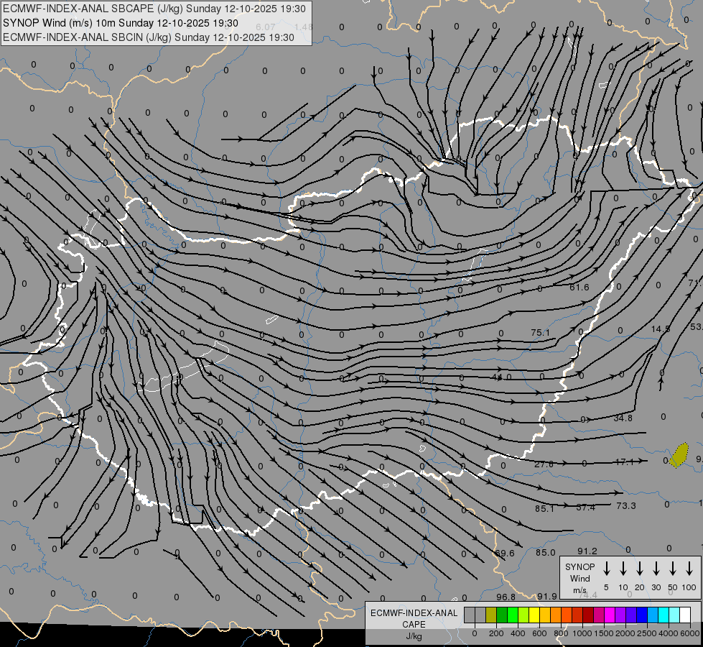
Task: Click the 96.8 value on the map
Action: coord(506,597)
